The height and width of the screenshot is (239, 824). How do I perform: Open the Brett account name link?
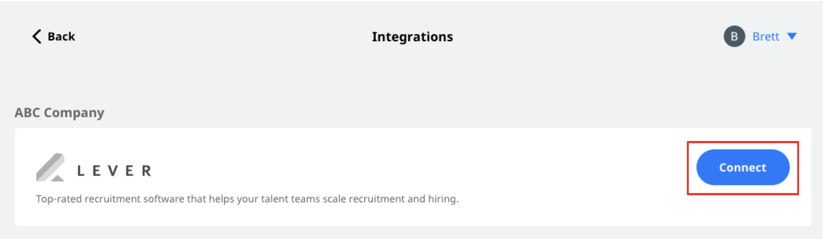pos(765,36)
